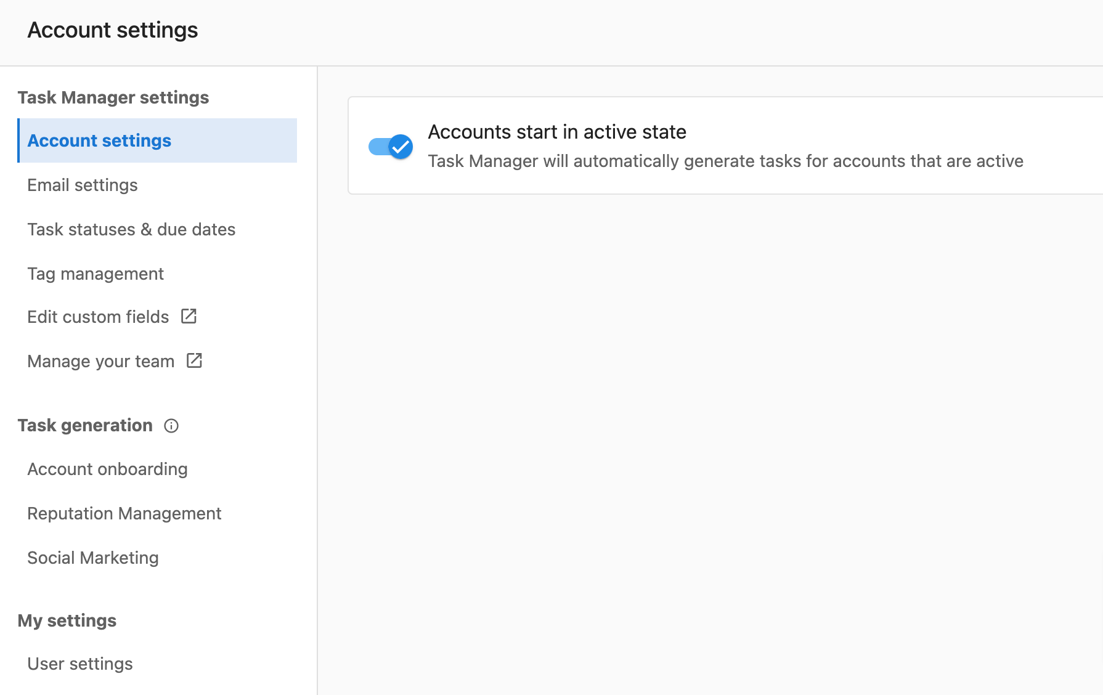Open Email settings

(x=83, y=185)
